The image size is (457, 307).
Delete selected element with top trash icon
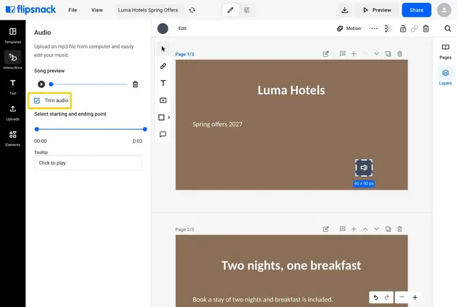coord(426,29)
